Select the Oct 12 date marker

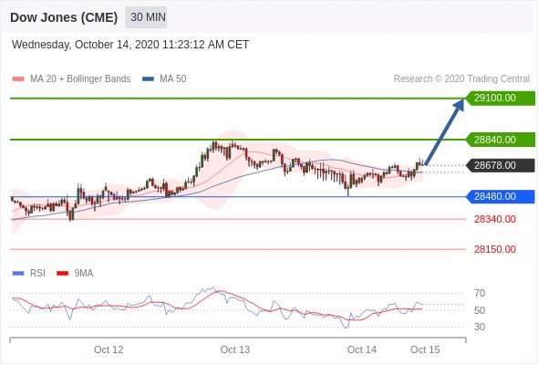tap(109, 349)
